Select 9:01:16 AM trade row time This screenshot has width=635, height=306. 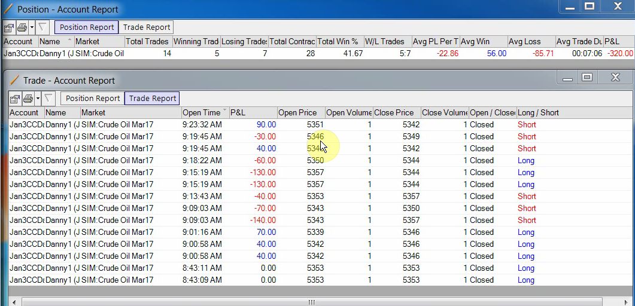pos(202,232)
